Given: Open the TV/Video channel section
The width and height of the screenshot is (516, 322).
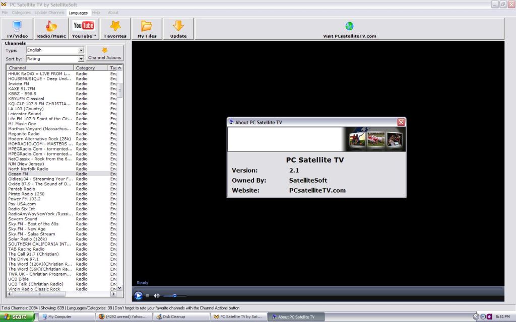Looking at the screenshot, I should tap(17, 29).
